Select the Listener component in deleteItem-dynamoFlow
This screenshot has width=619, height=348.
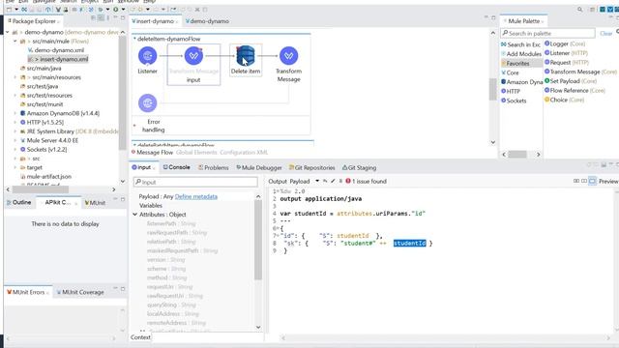click(148, 56)
